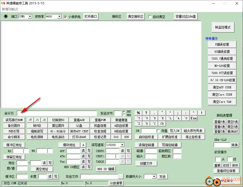The image size is (243, 187).
Task: Send the ^U control key
Action: (x=146, y=118)
